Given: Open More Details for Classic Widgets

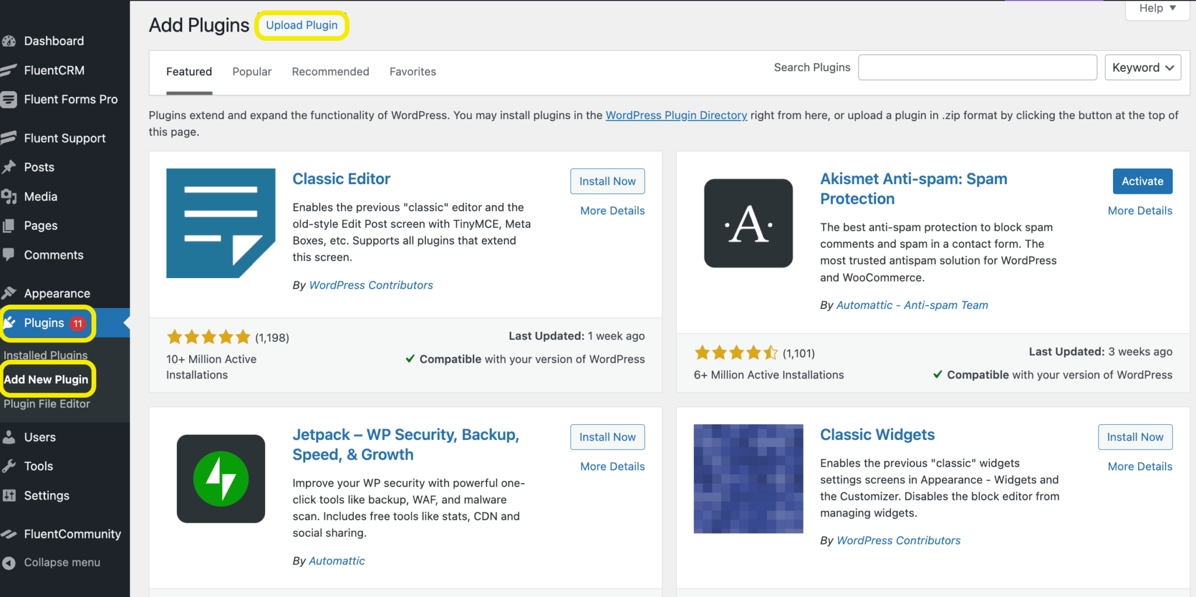Looking at the screenshot, I should pos(1140,467).
